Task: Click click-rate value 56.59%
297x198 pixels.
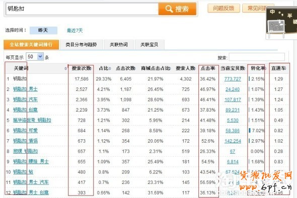Action: click(x=208, y=182)
